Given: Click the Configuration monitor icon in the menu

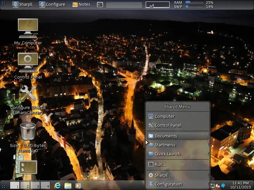Looking at the screenshot, I should coord(151,184).
